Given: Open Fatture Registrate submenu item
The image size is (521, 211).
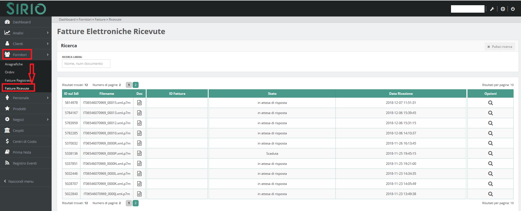Looking at the screenshot, I should pos(18,80).
